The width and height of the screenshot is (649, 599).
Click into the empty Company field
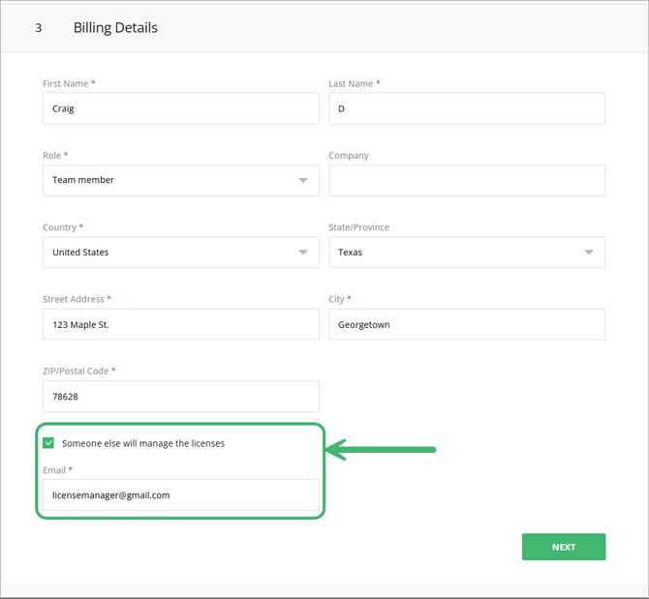click(x=466, y=181)
